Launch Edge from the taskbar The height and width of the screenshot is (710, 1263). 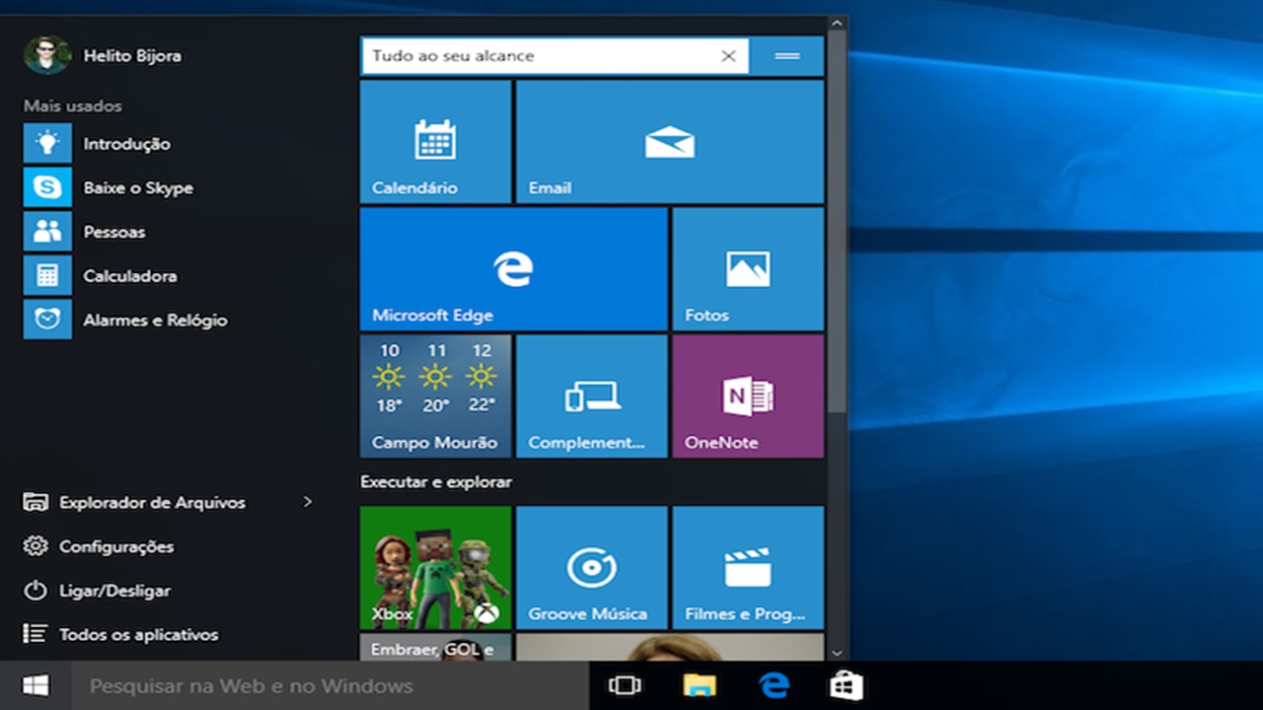774,686
